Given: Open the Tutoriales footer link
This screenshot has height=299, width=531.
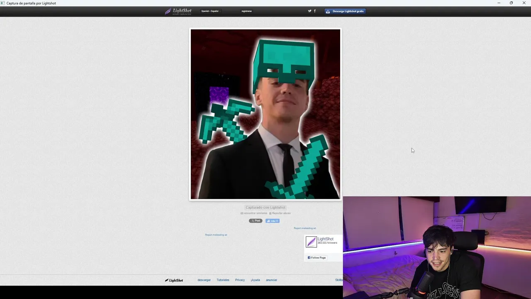Looking at the screenshot, I should coord(223,280).
